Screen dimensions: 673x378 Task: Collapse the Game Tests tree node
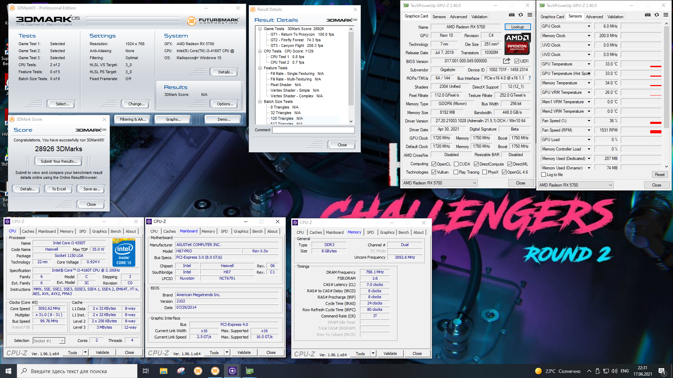pos(260,29)
